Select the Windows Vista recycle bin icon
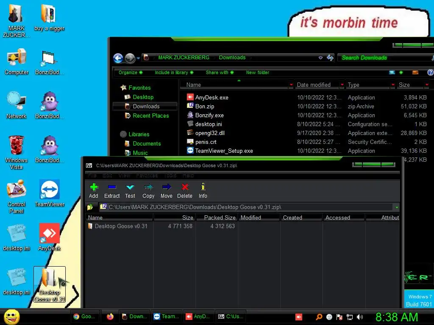Viewport: 434px width, 325px height. click(17, 152)
